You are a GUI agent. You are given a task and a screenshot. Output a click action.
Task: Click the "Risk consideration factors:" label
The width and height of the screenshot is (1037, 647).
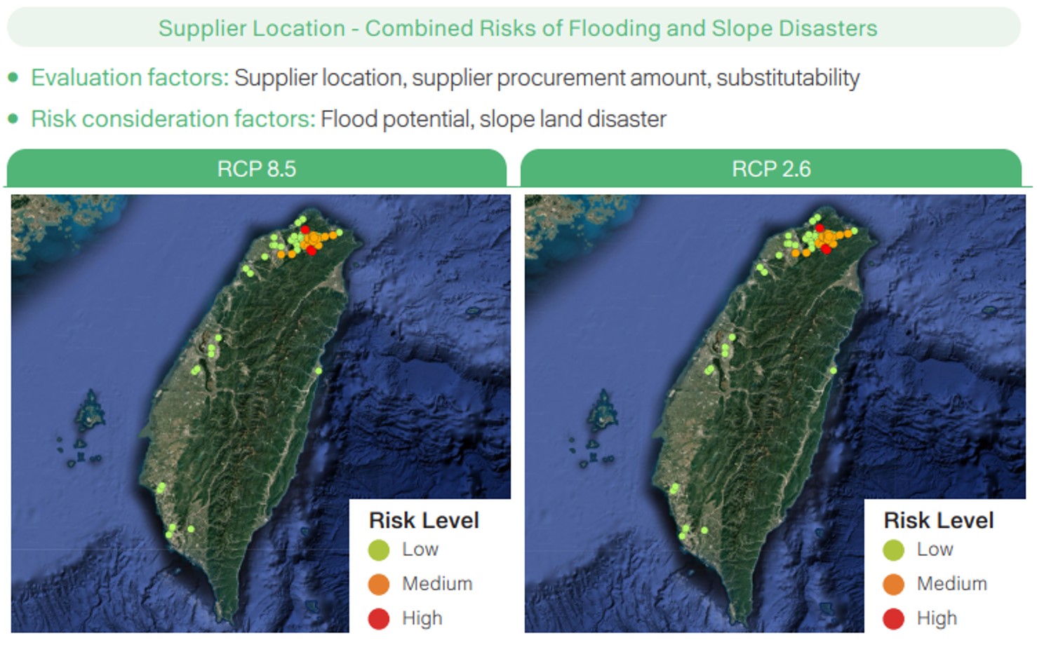click(x=173, y=118)
